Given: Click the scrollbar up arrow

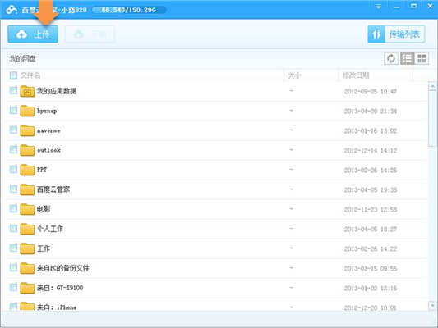Looking at the screenshot, I should tap(432, 86).
